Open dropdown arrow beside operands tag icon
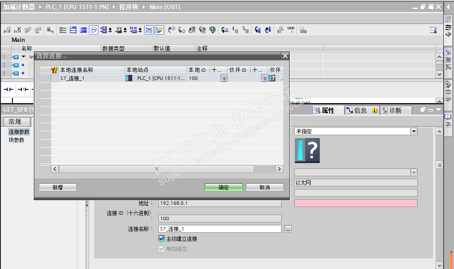The height and width of the screenshot is (269, 454). [x=110, y=30]
